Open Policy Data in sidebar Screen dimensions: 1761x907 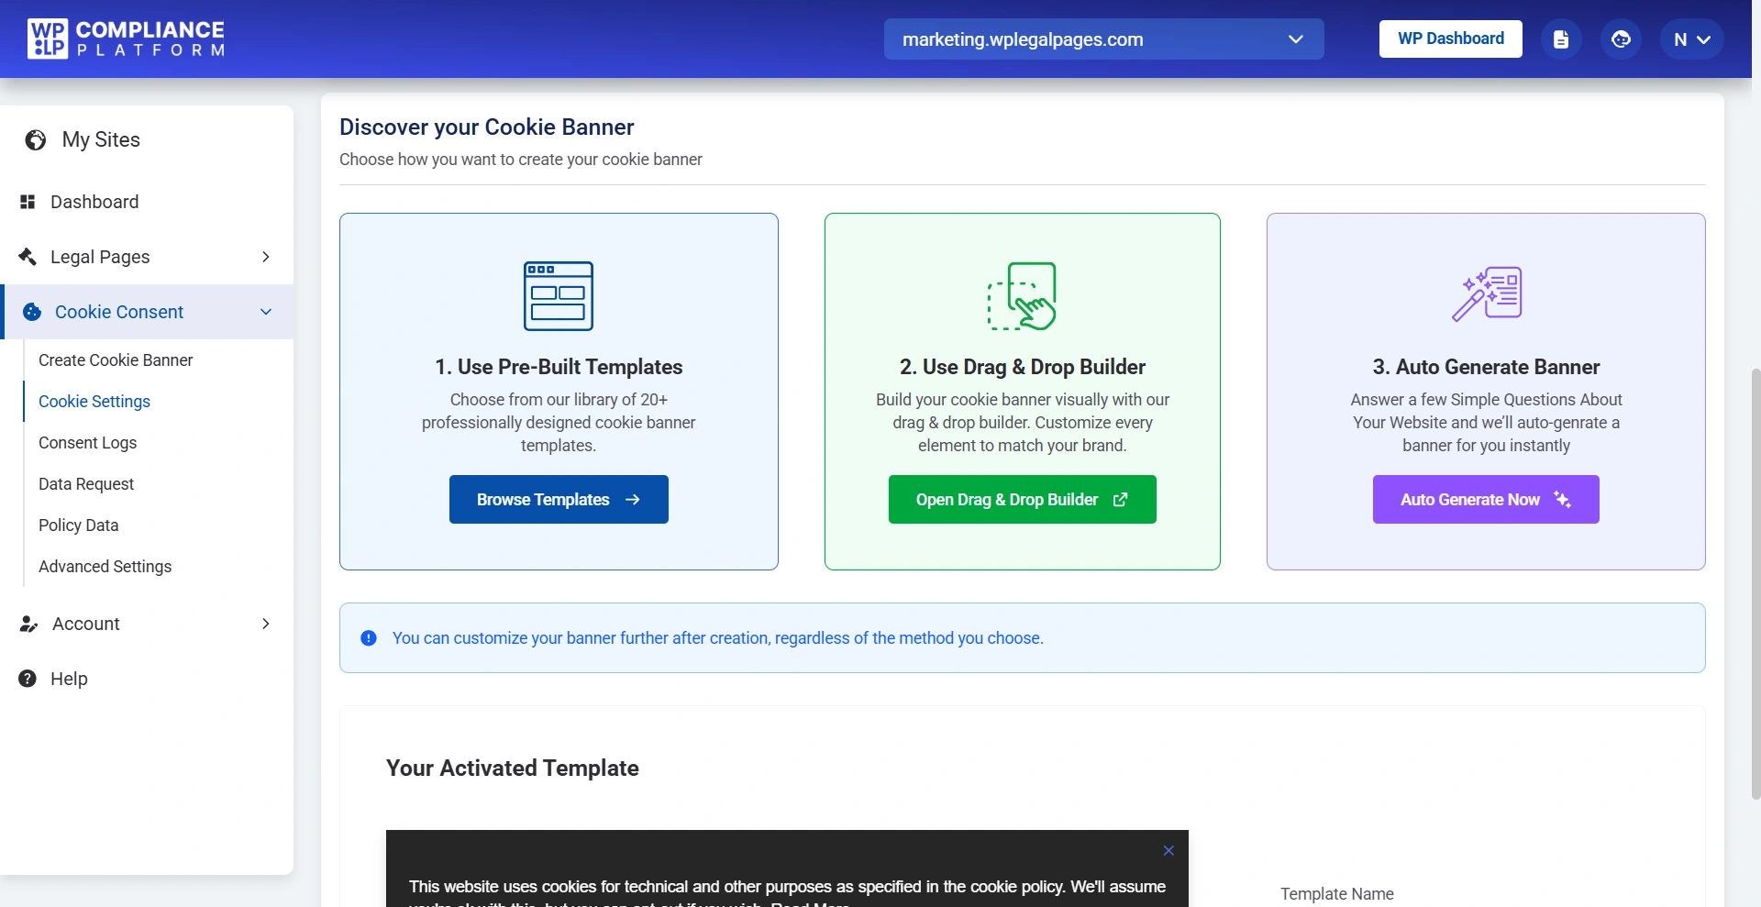(x=79, y=525)
